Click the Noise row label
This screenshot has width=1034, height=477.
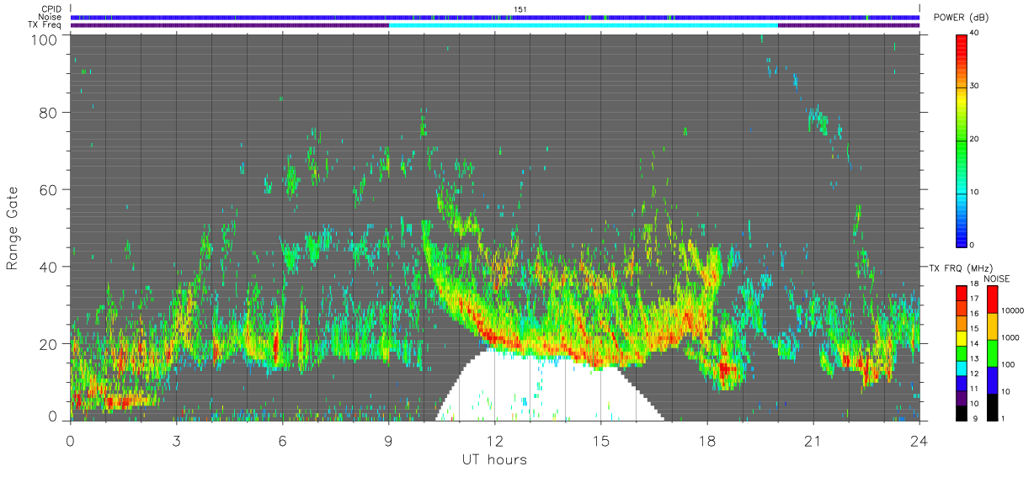(51, 17)
